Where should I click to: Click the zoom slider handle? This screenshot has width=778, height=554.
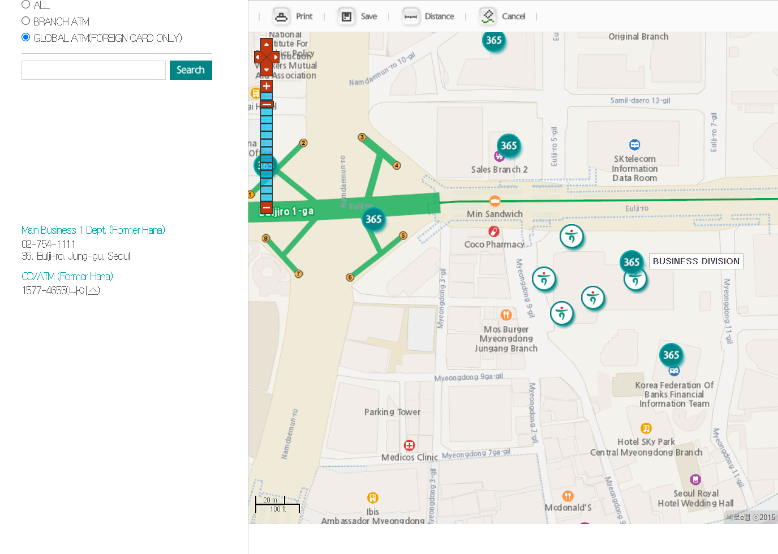coord(266,104)
